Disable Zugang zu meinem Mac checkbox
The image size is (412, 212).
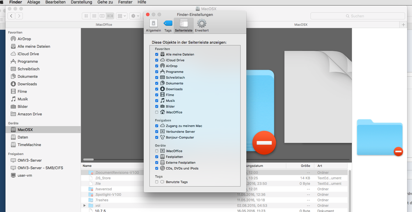tap(157, 126)
